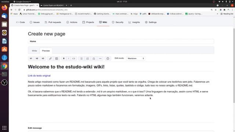Launch Firefox from the dock

coord(4,8)
